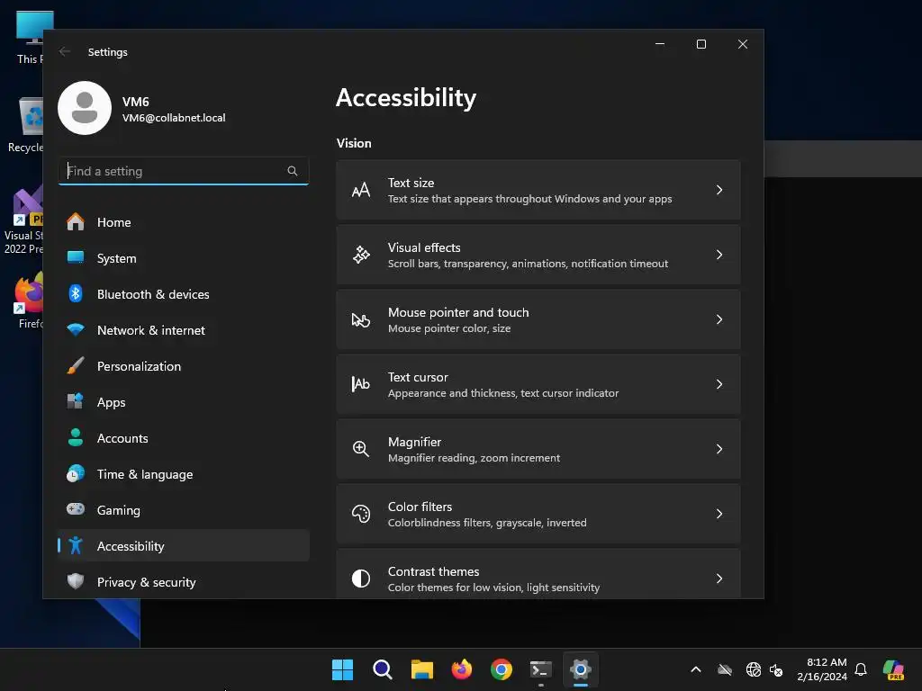The image size is (922, 691).
Task: Select Time & language
Action: pos(184,474)
